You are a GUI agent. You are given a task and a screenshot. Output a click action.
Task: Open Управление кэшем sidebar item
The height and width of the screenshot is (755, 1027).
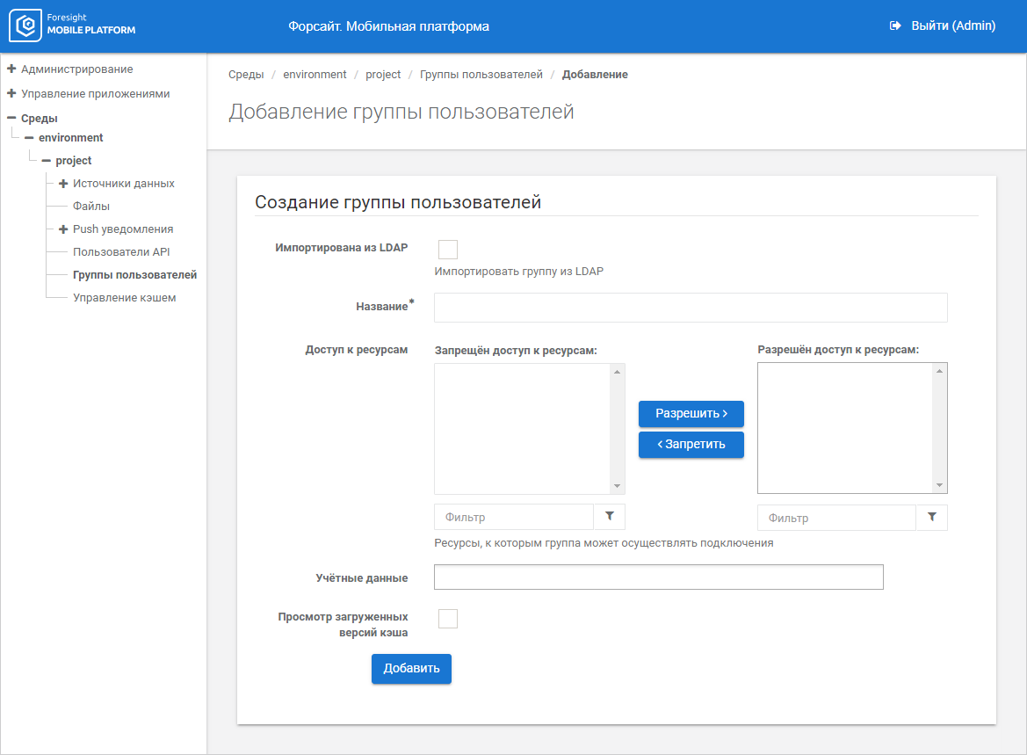pos(124,298)
